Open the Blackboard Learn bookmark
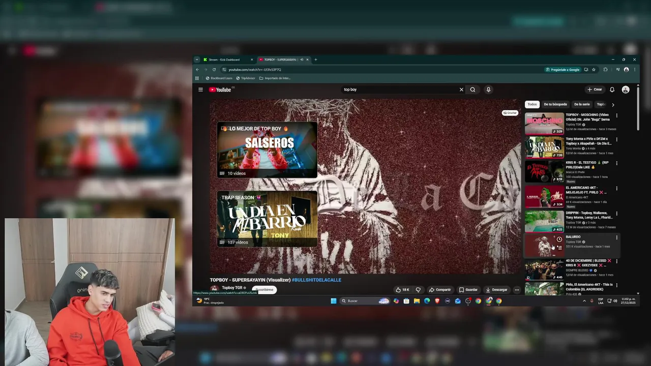The width and height of the screenshot is (651, 366). 219,78
